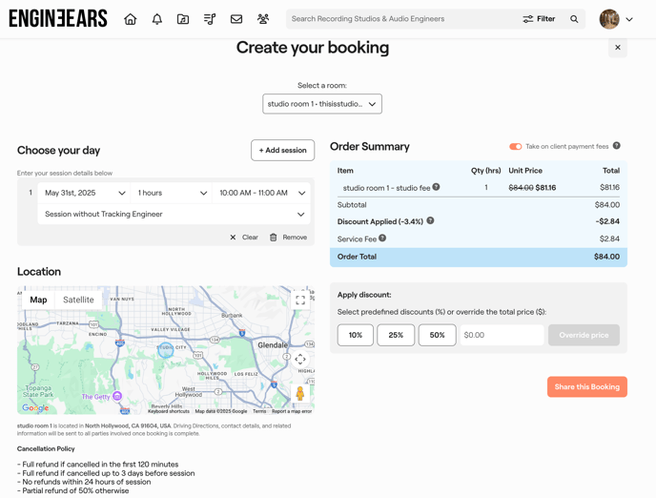Click the Add session button
Screen dimensions: 656x498
point(282,150)
